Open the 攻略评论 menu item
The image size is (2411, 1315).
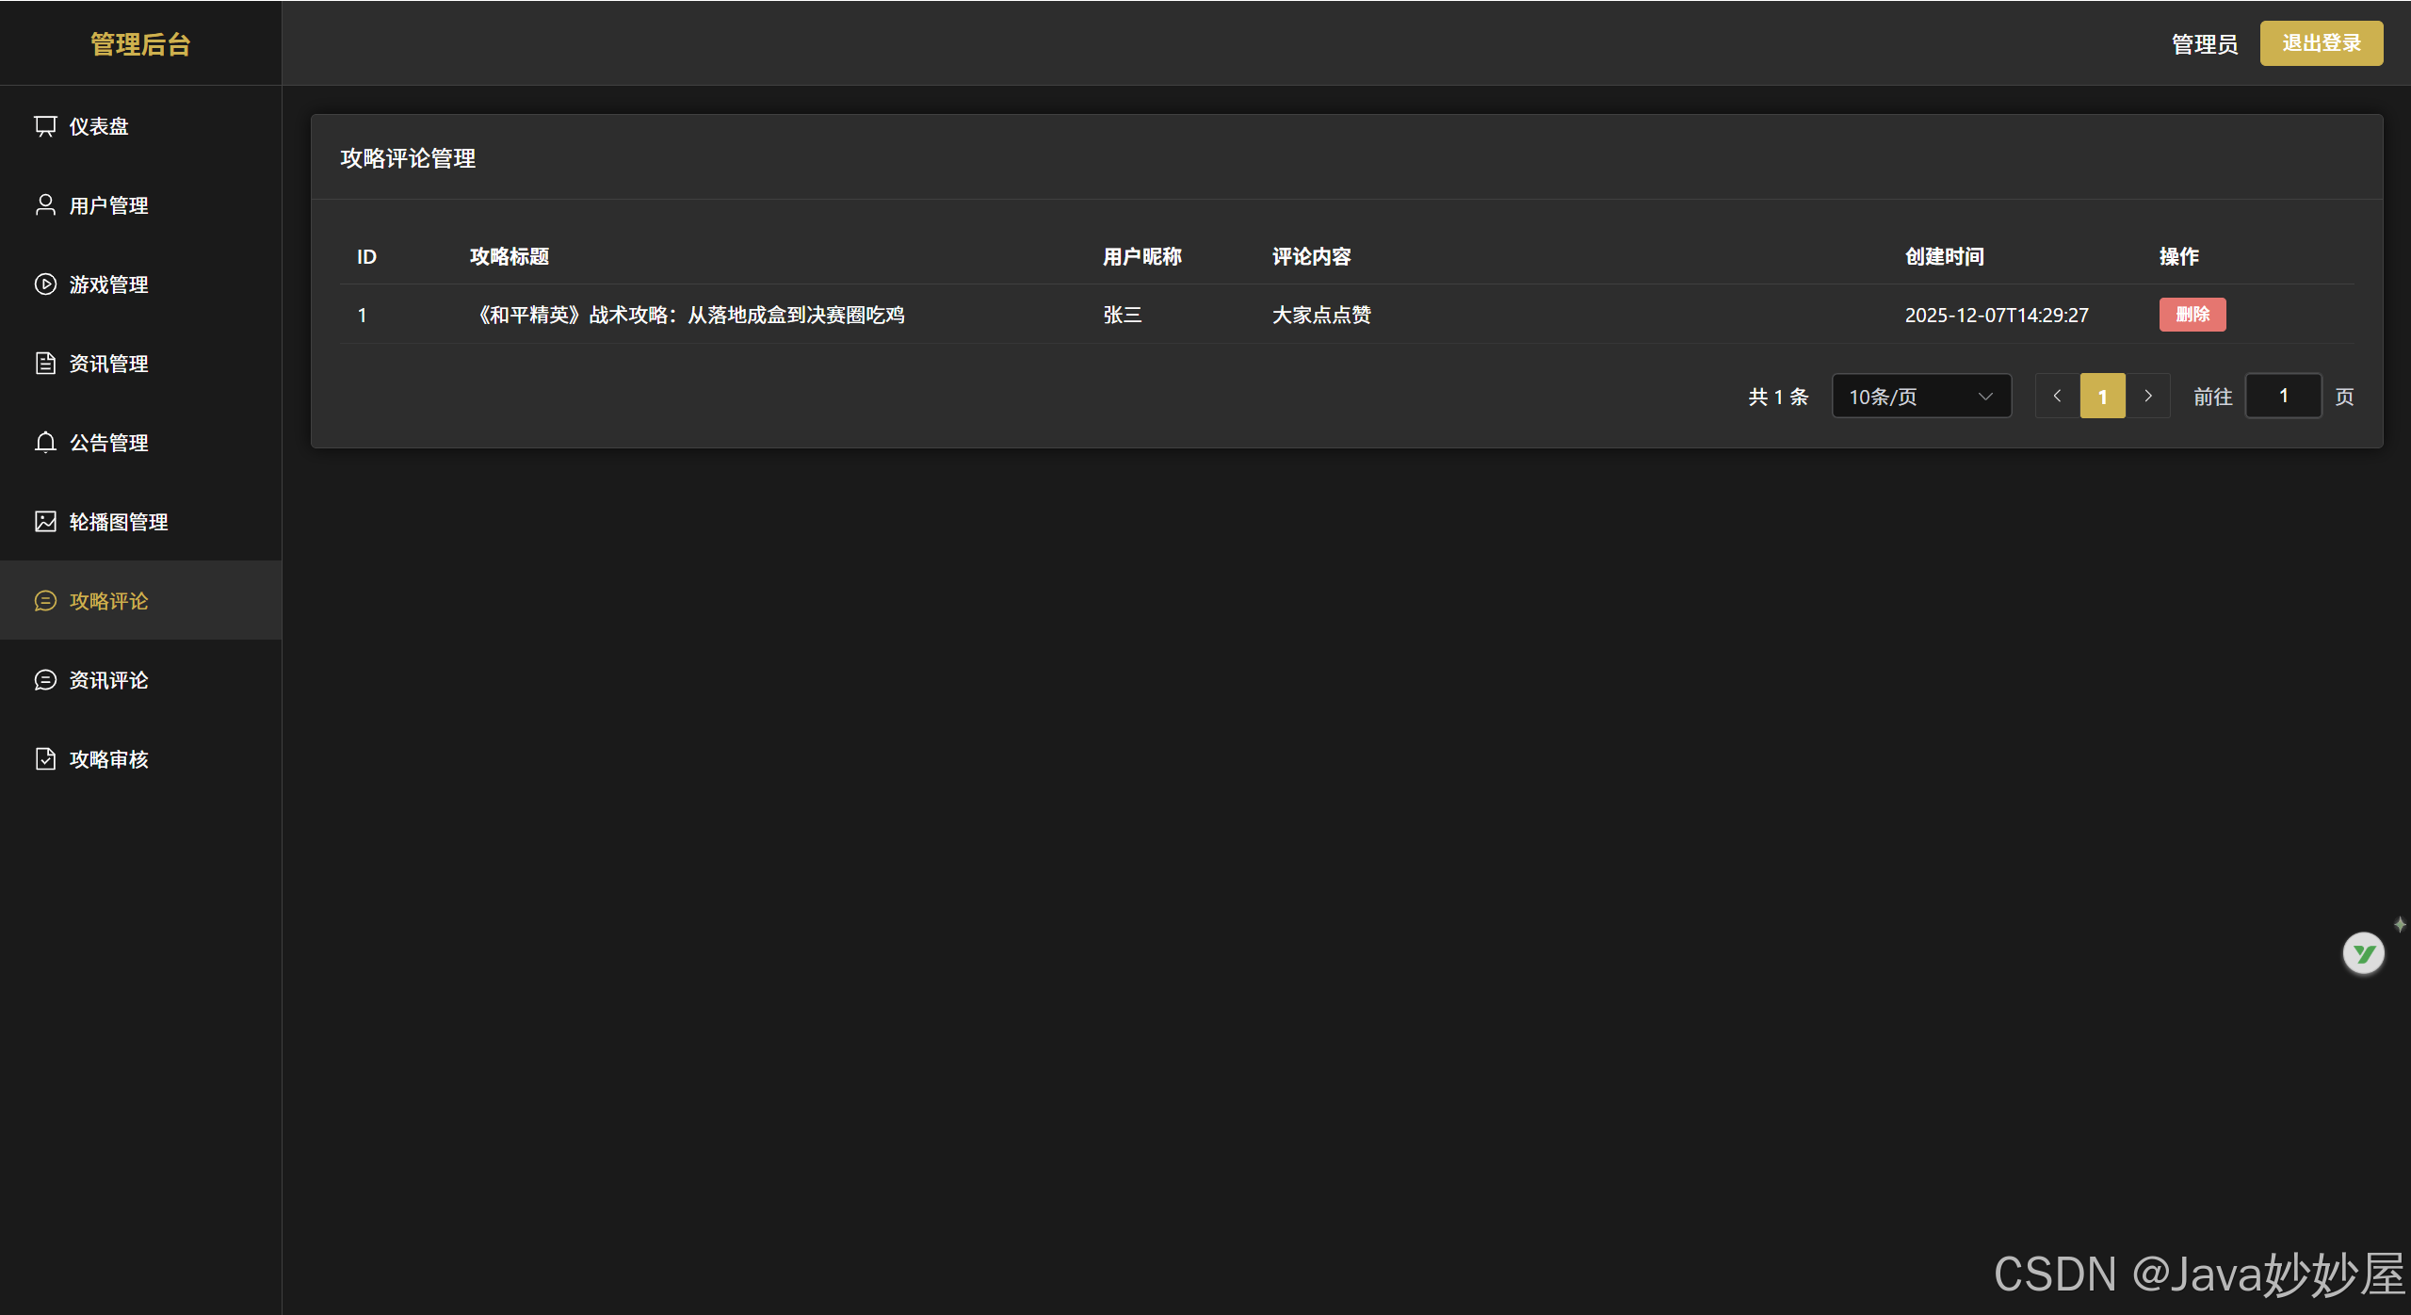(x=109, y=601)
